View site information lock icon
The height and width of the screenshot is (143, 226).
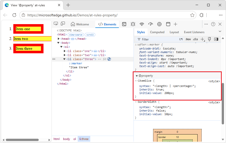coord(23,15)
